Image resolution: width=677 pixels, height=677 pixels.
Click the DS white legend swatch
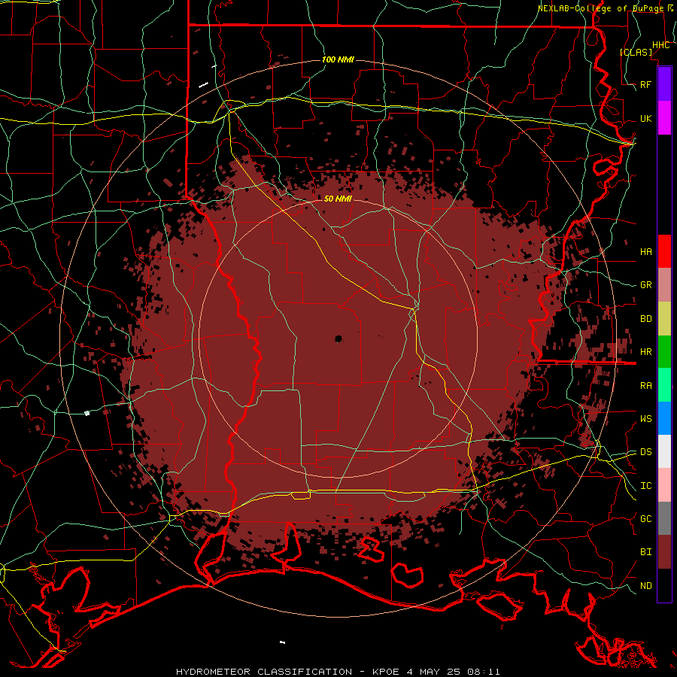point(664,451)
